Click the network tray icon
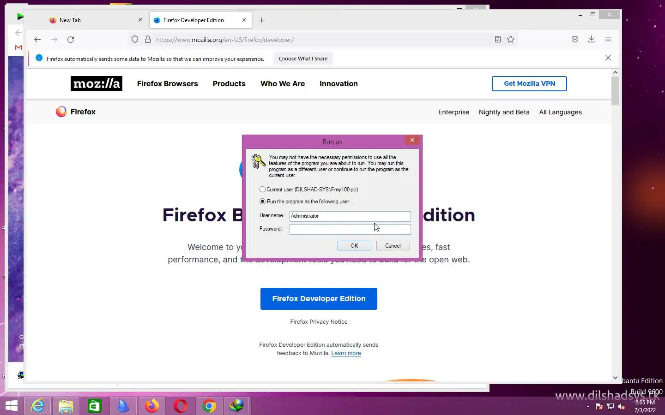The width and height of the screenshot is (665, 415). pos(611,407)
